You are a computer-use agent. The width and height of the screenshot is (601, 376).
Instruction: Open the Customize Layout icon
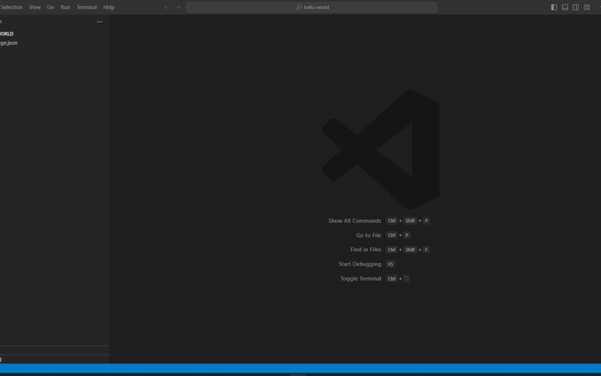click(587, 7)
